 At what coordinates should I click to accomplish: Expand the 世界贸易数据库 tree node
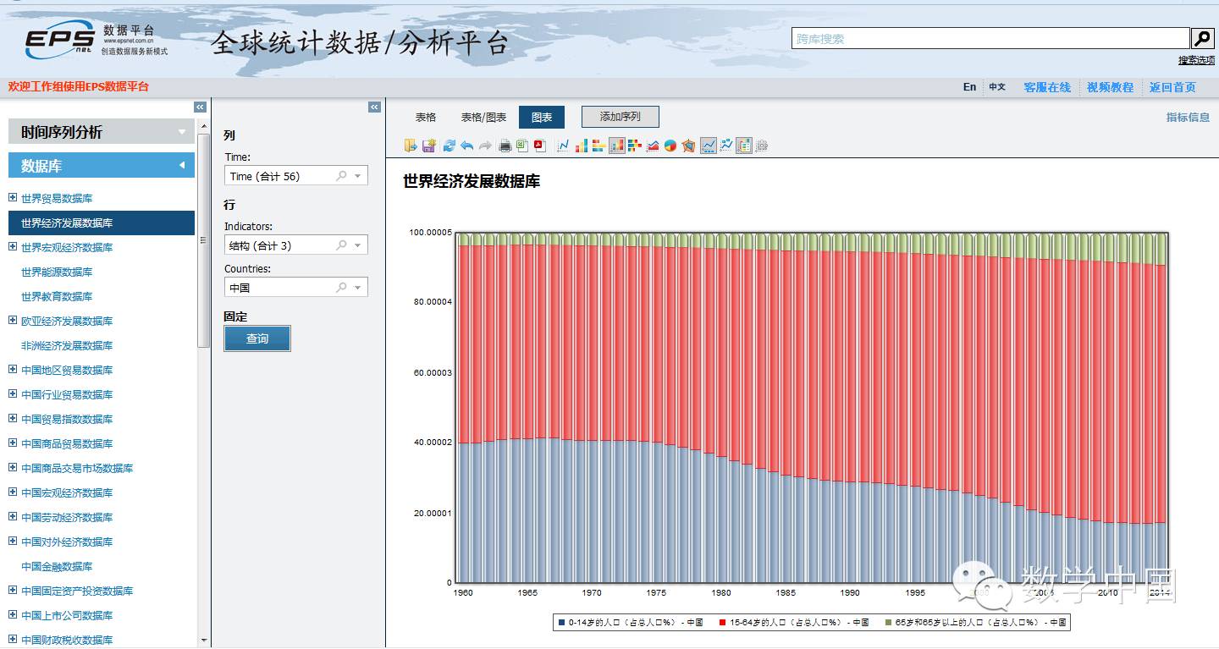(13, 198)
